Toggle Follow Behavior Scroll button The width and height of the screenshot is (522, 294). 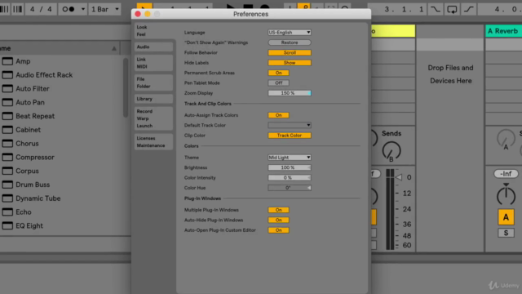coord(290,52)
